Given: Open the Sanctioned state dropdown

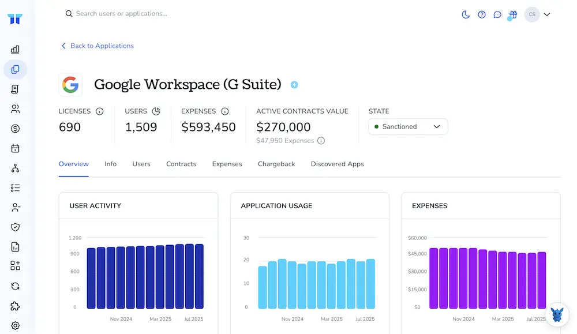Looking at the screenshot, I should 408,126.
